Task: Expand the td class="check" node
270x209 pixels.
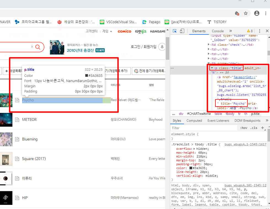Action: (x=209, y=45)
